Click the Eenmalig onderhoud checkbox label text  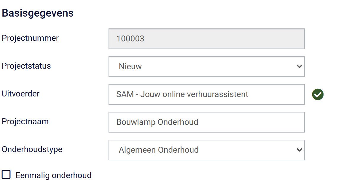53,175
